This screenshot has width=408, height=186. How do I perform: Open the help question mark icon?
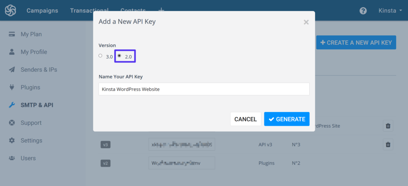[x=363, y=11]
